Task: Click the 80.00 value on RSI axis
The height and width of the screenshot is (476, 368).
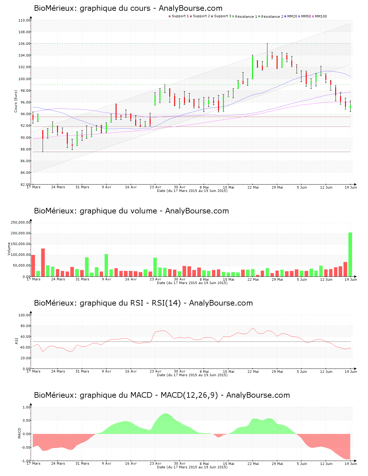Action: pyautogui.click(x=25, y=326)
